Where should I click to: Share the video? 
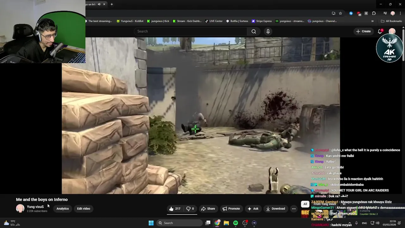tap(208, 209)
